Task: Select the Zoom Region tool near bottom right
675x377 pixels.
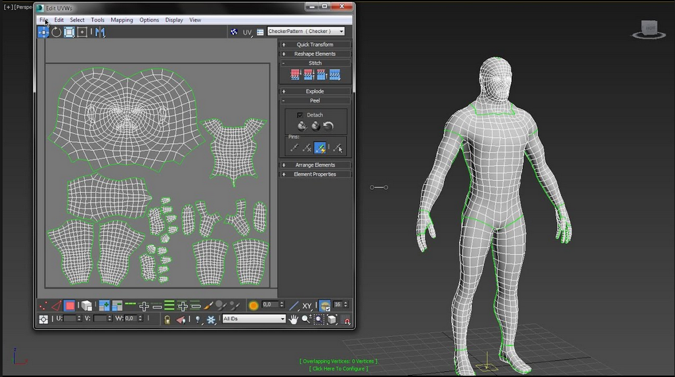Action: coord(318,319)
